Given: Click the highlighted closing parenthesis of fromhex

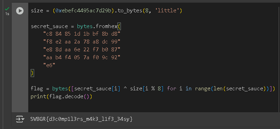Looking at the screenshot, I should [x=32, y=73].
